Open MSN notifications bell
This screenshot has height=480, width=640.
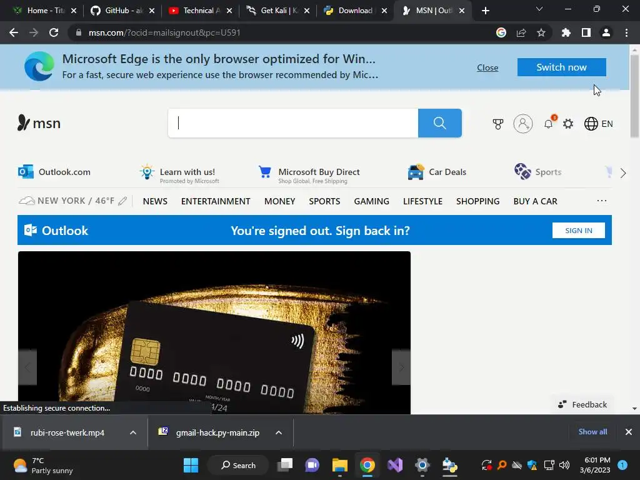click(x=549, y=124)
